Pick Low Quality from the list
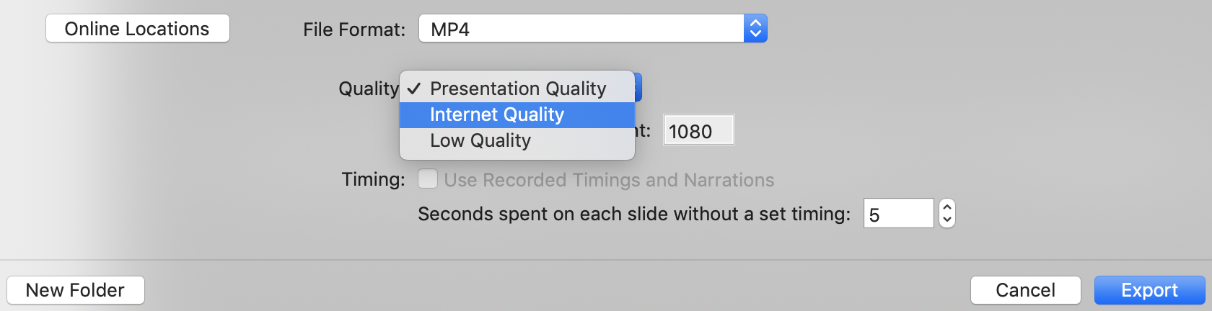Image resolution: width=1212 pixels, height=311 pixels. [x=480, y=141]
